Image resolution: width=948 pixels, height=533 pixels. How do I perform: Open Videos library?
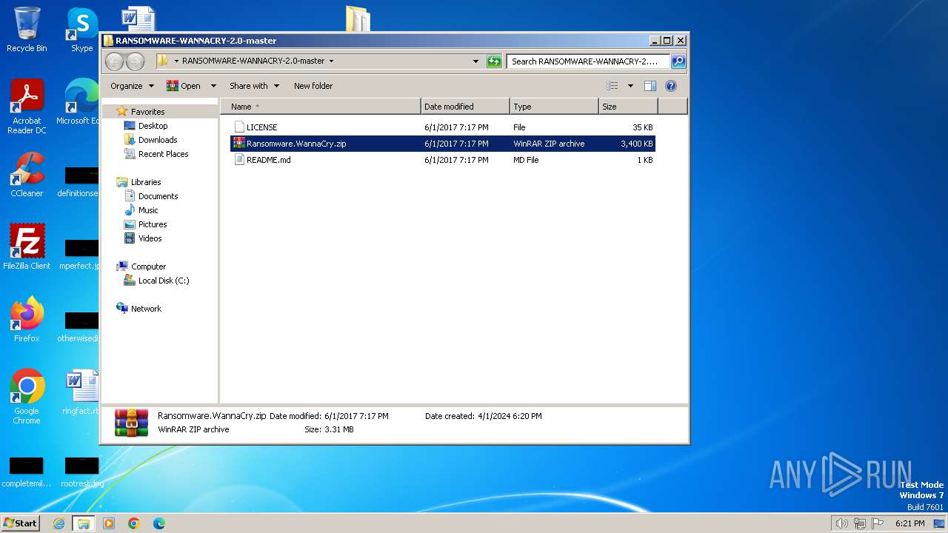pyautogui.click(x=150, y=238)
